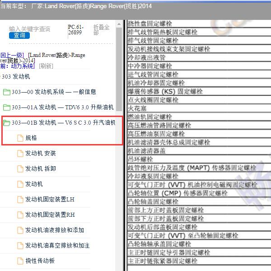Click the 查询 search button
The image size is (271, 271).
[19, 35]
